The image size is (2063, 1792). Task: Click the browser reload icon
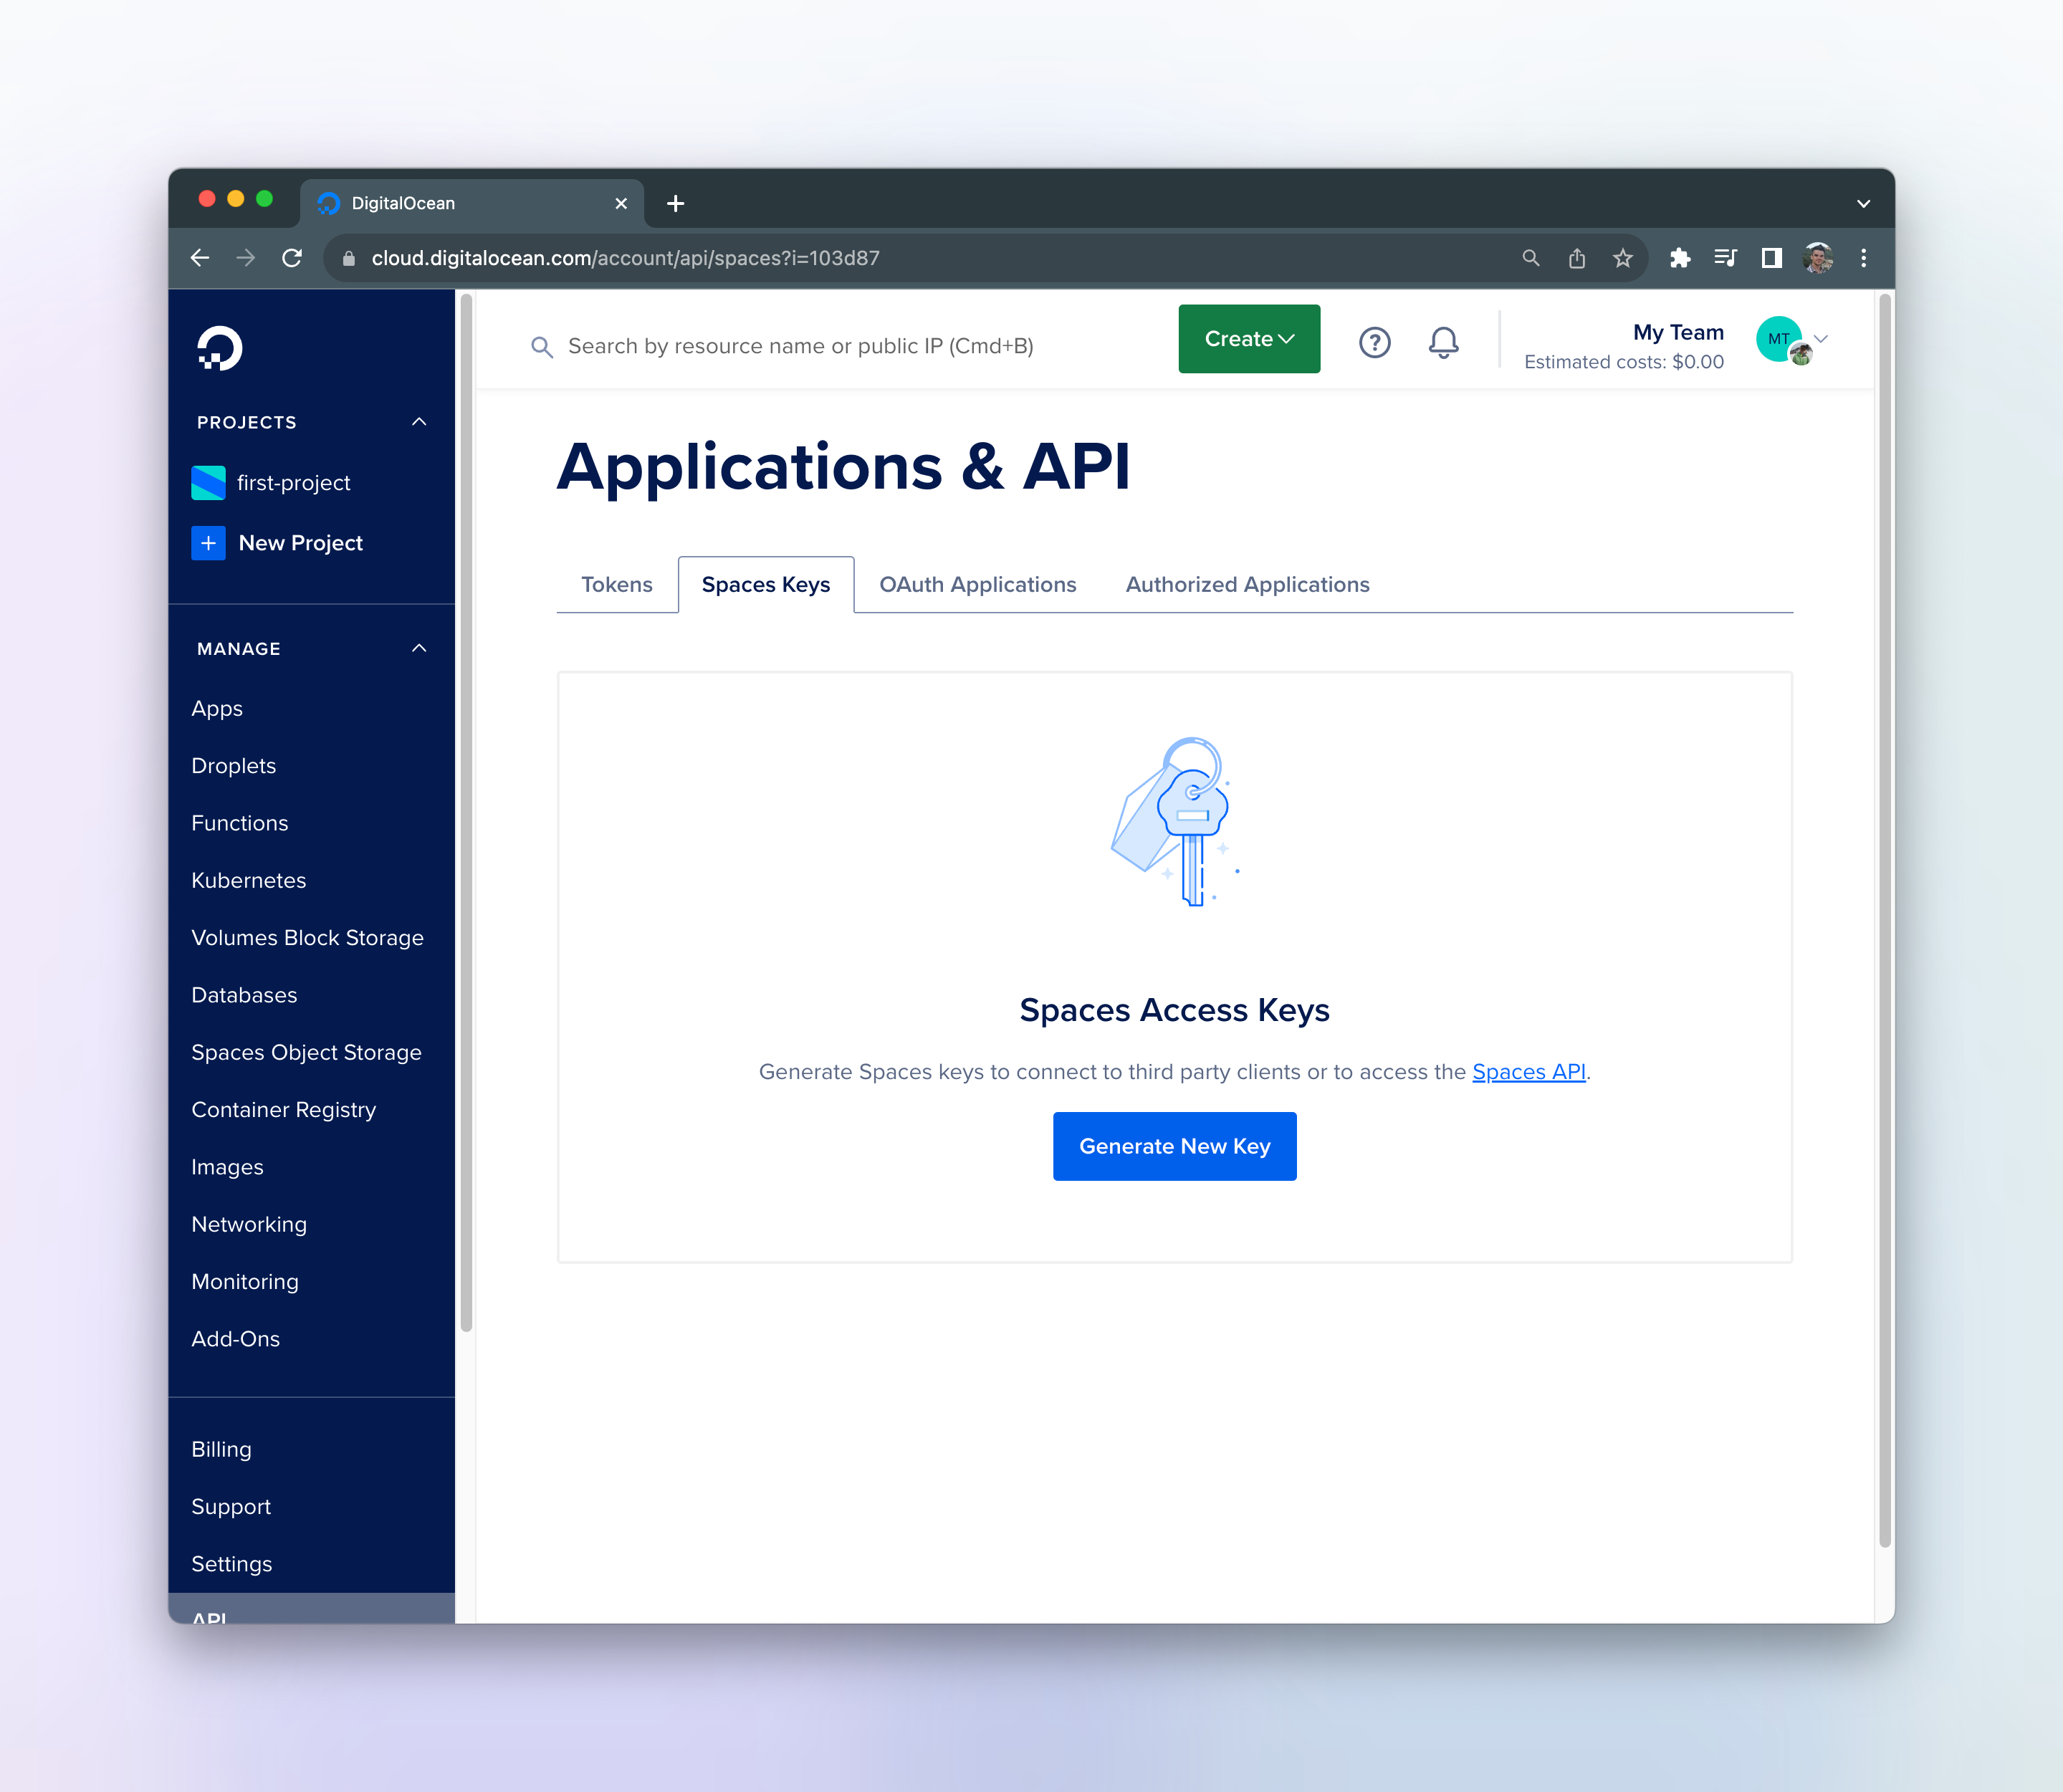[292, 258]
